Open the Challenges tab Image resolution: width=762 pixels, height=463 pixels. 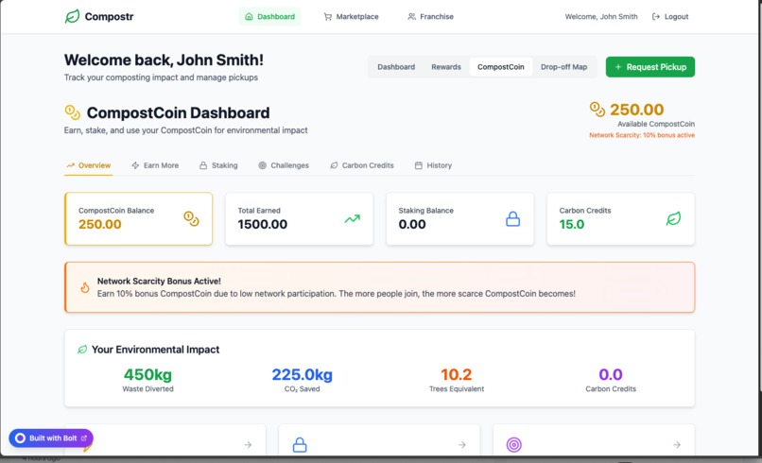pyautogui.click(x=284, y=165)
